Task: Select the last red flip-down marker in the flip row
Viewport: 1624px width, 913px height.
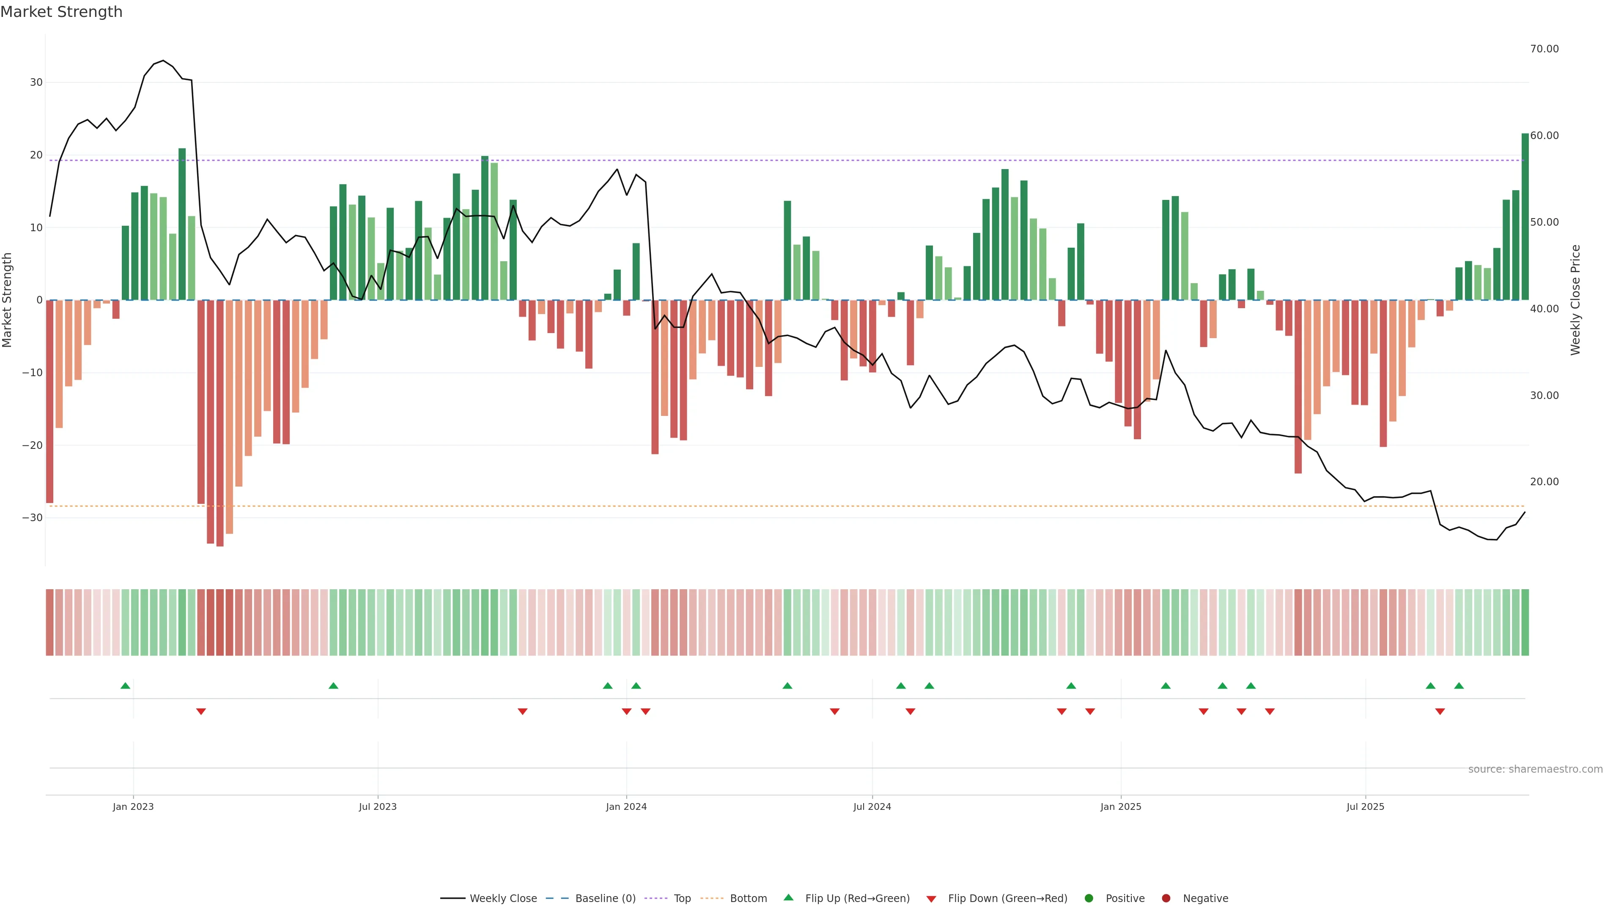Action: [x=1440, y=711]
